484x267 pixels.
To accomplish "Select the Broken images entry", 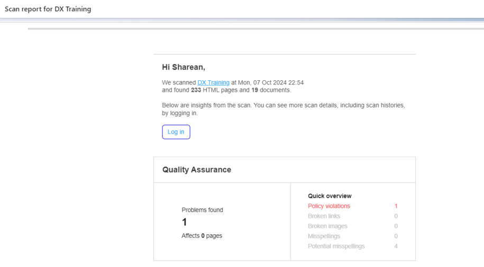I will (327, 226).
